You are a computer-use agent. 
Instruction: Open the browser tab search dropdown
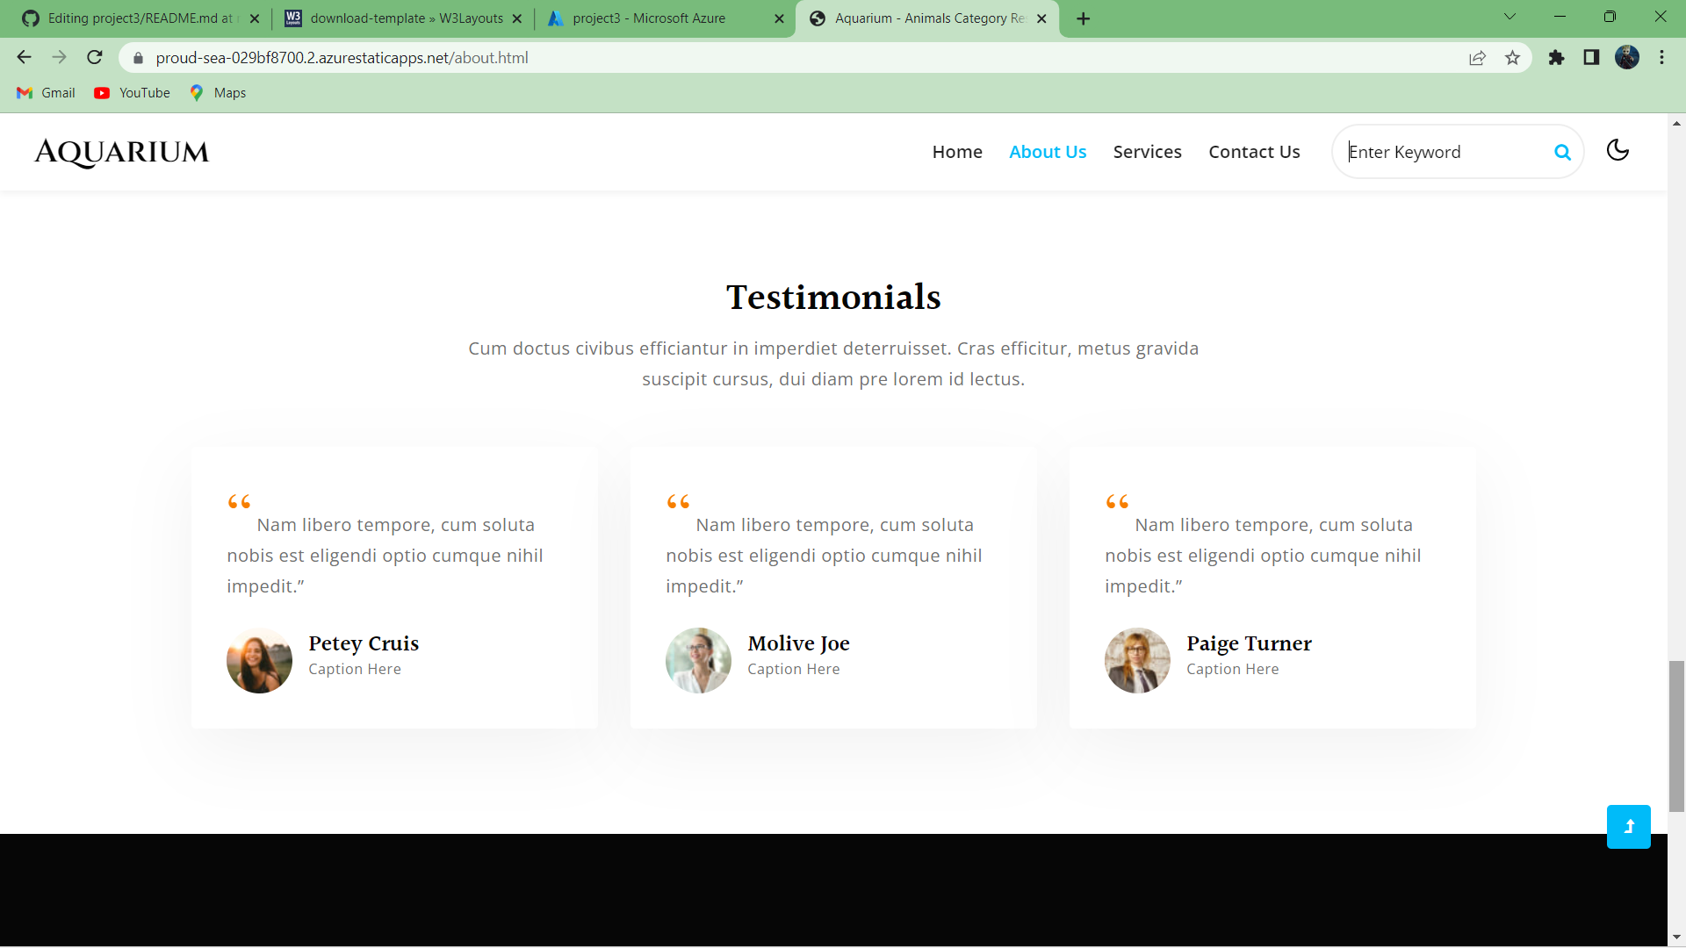click(1509, 17)
